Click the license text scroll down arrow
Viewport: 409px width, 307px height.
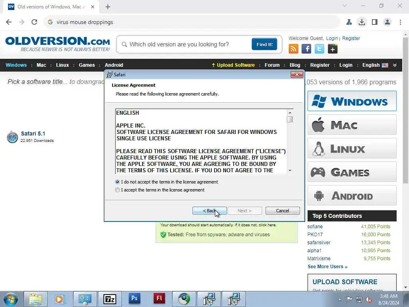(x=290, y=171)
